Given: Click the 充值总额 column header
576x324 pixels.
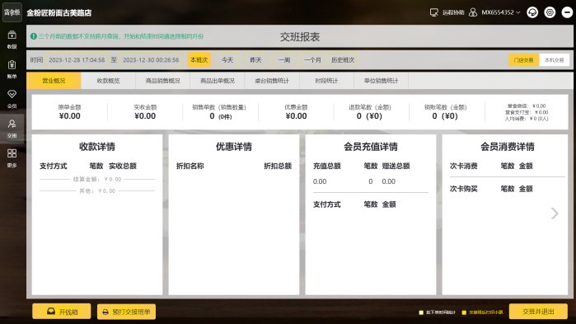Looking at the screenshot, I should [327, 166].
